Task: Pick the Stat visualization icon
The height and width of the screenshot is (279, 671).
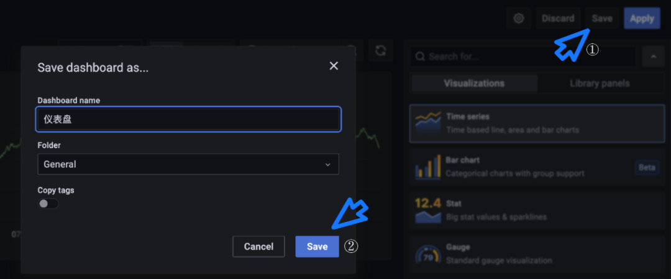Action: click(x=427, y=210)
